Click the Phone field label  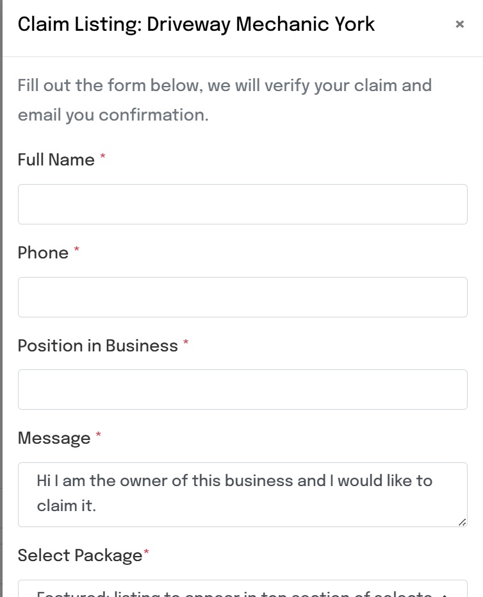pyautogui.click(x=43, y=253)
